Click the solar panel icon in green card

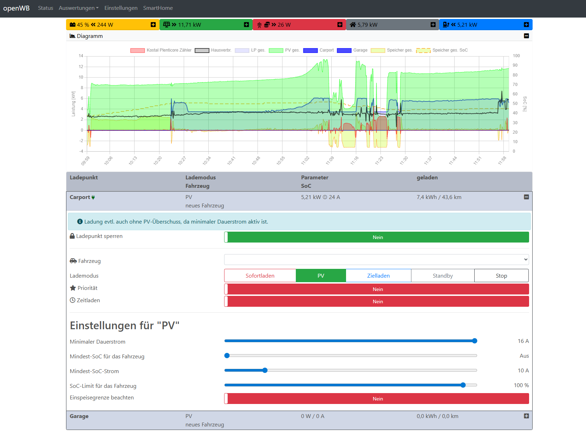pyautogui.click(x=167, y=25)
